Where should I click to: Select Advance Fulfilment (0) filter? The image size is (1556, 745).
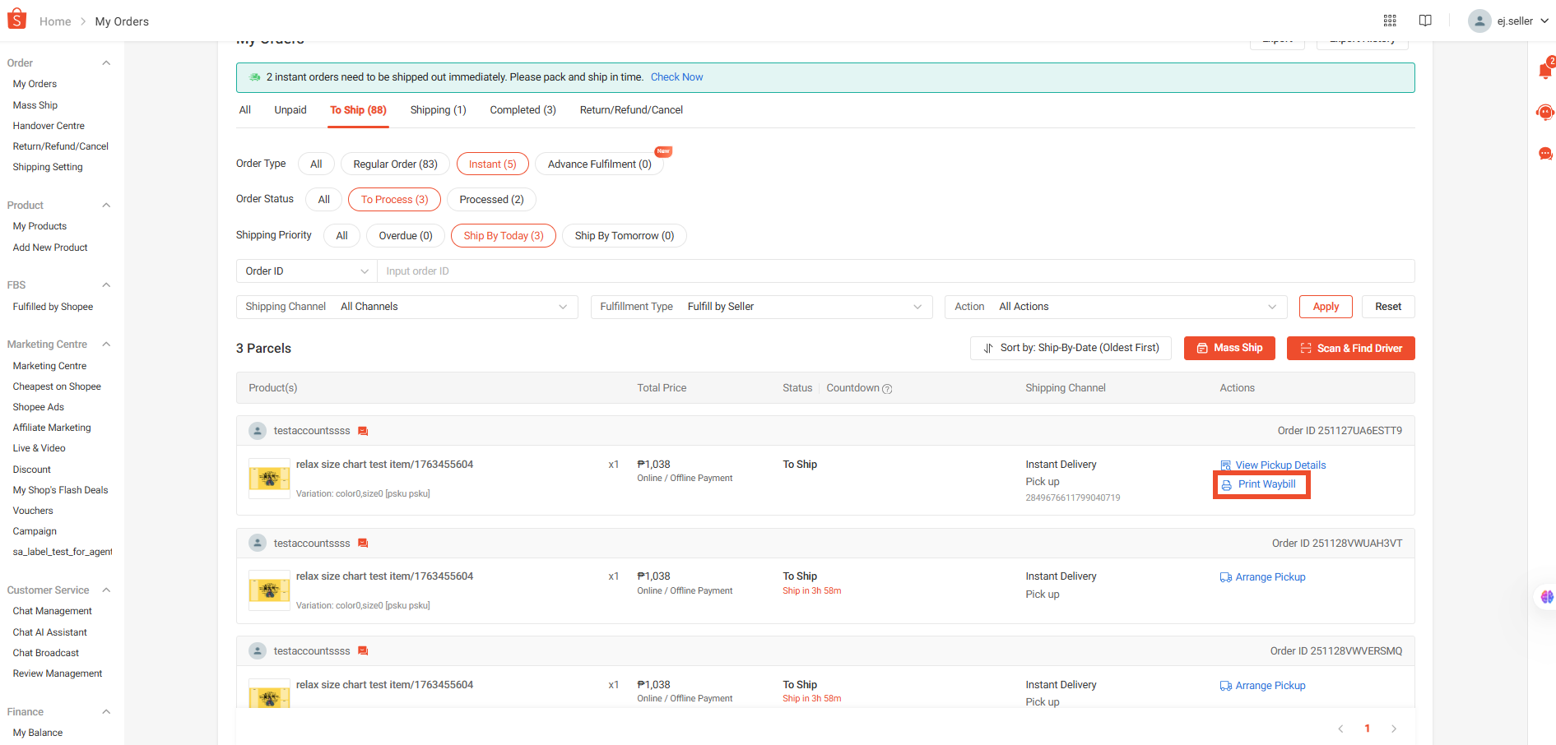tap(599, 164)
